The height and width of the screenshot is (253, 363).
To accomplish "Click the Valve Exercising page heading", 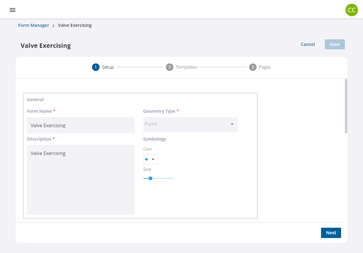I will coord(46,46).
